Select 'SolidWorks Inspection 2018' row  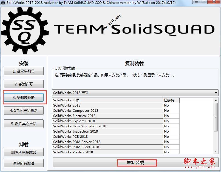[116, 131]
